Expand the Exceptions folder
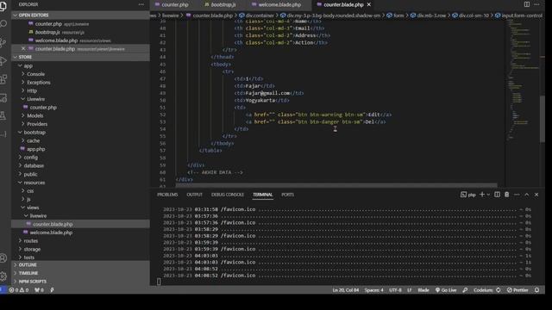The width and height of the screenshot is (552, 310). click(38, 83)
